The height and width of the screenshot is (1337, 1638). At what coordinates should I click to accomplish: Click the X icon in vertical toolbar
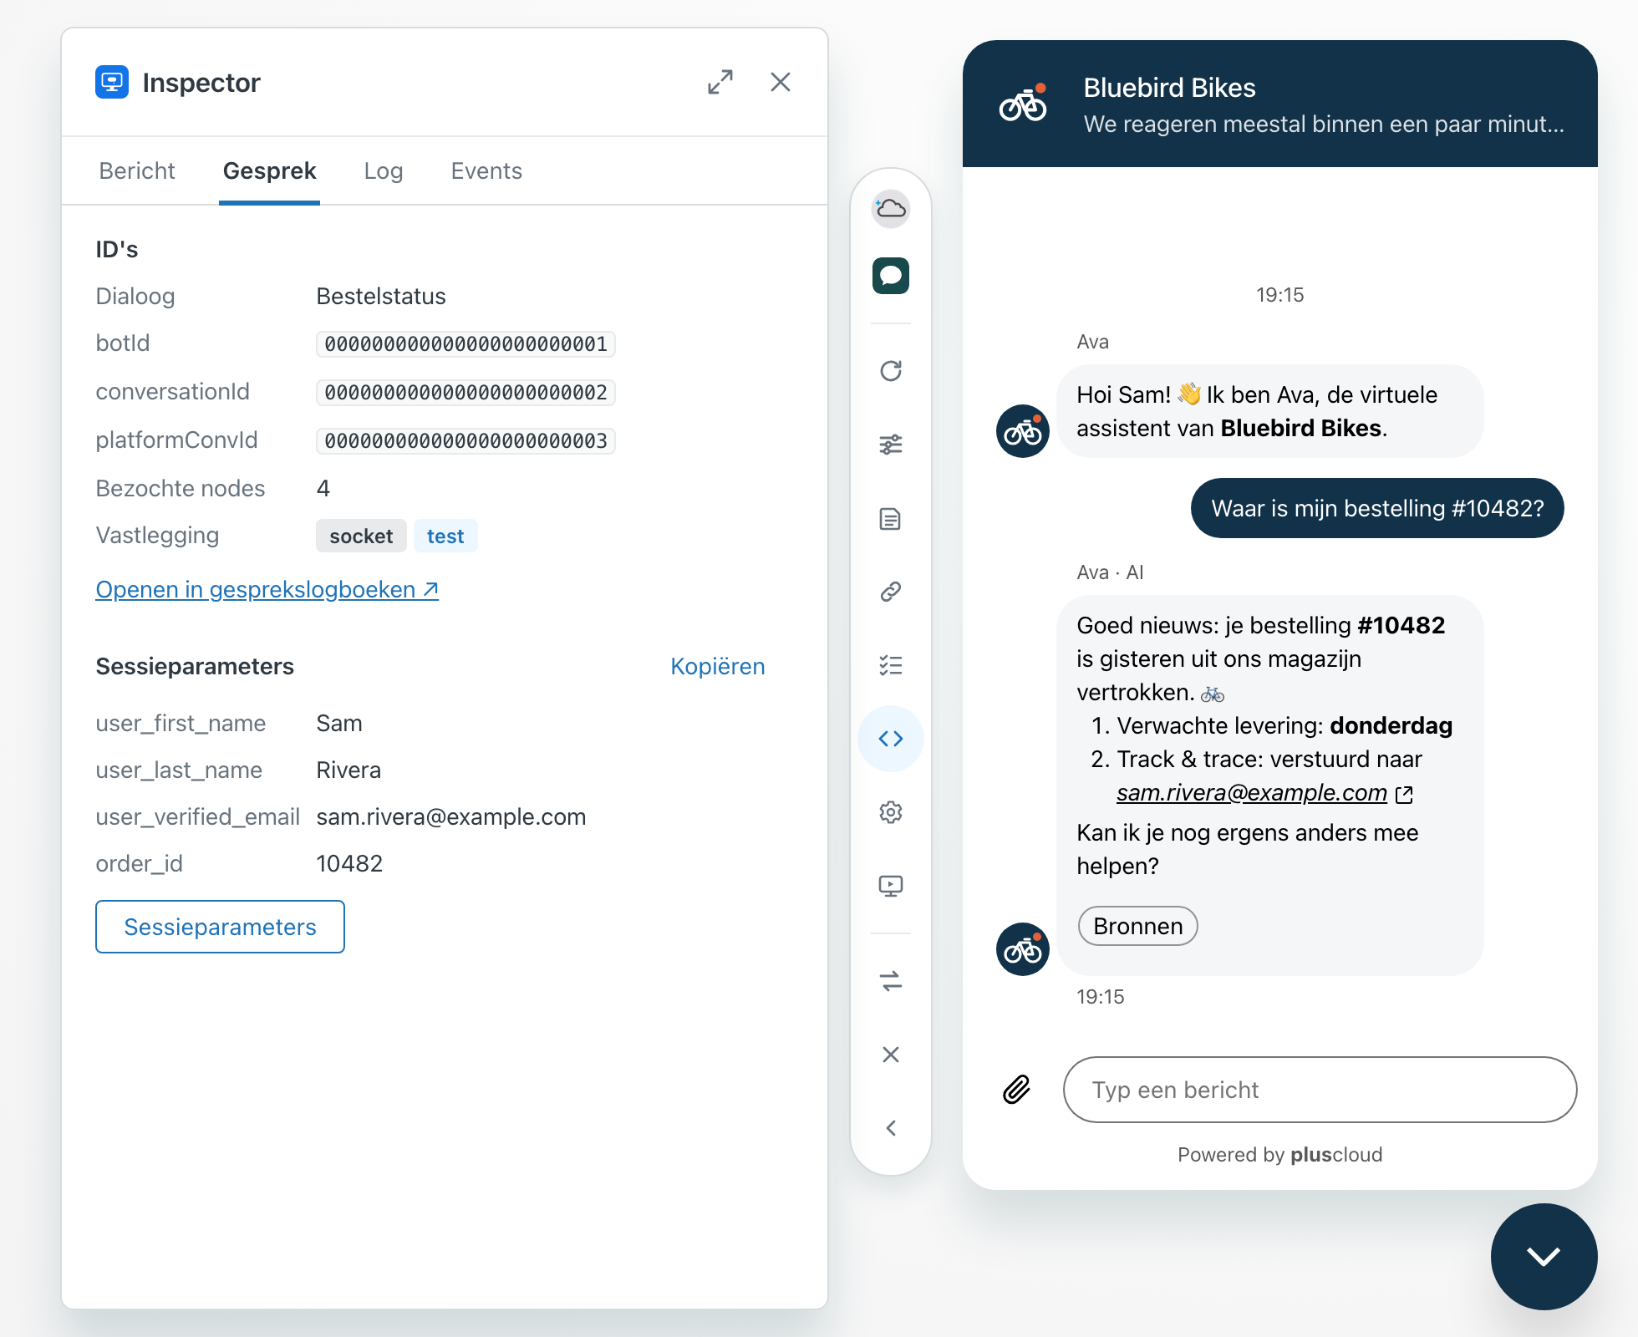(x=891, y=1055)
